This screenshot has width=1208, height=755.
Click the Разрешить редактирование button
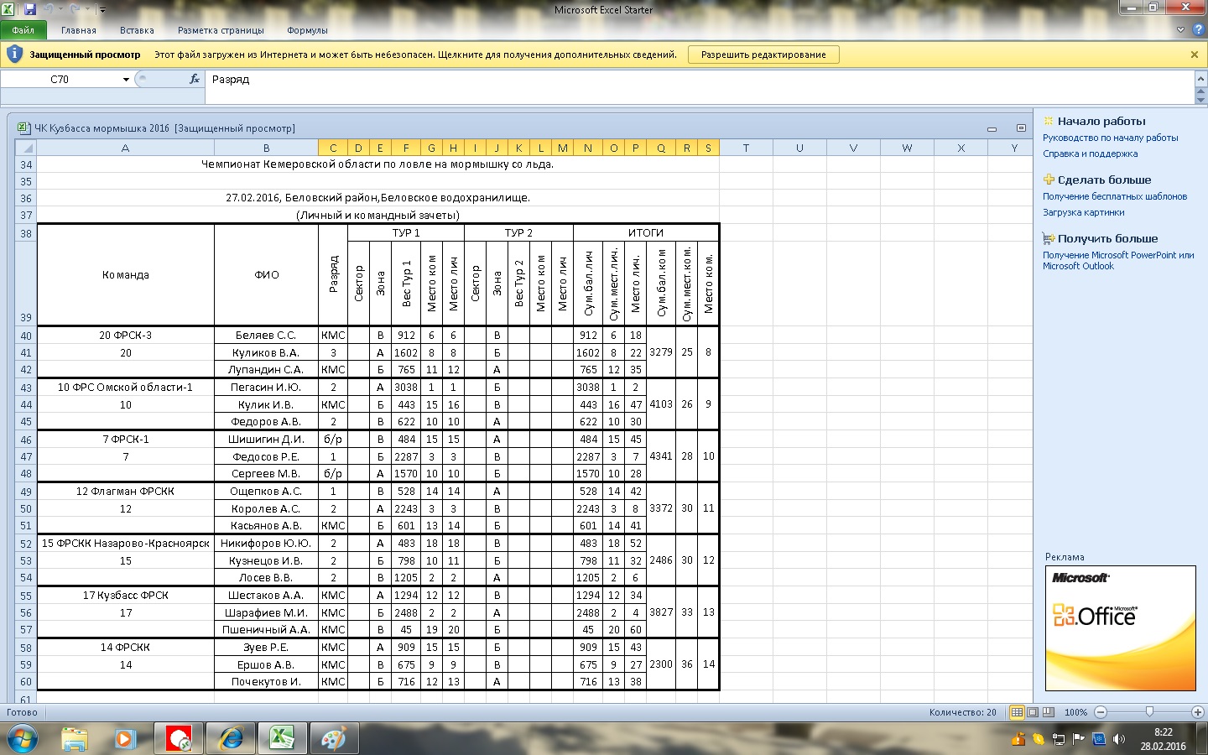[763, 55]
